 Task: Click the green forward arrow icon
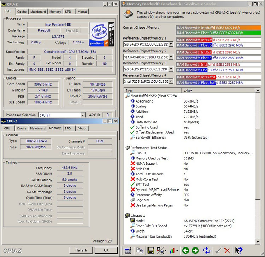pos(195,251)
